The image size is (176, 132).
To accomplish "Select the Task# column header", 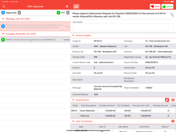I will [75, 106].
